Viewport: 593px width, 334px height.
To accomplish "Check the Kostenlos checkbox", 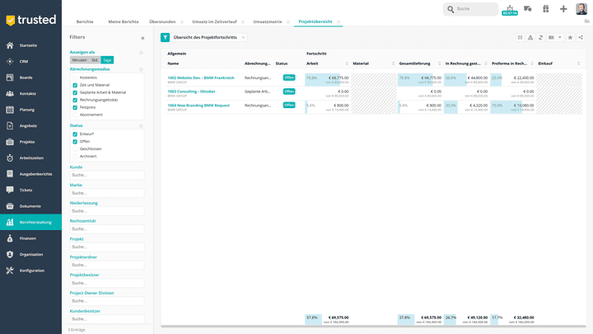I will [75, 77].
